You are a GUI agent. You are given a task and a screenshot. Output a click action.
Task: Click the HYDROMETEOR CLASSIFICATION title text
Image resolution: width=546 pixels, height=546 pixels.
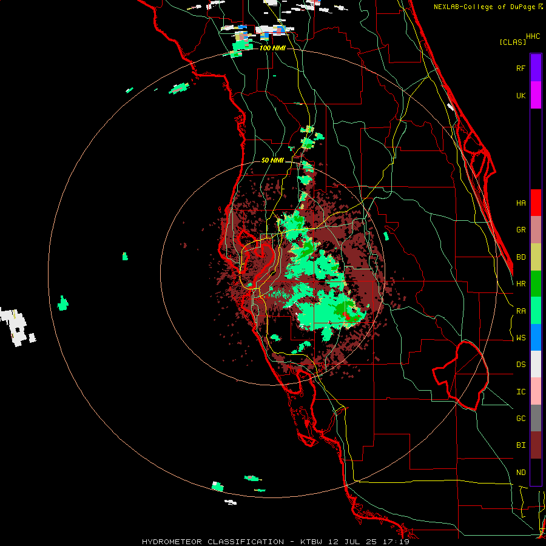(x=213, y=542)
